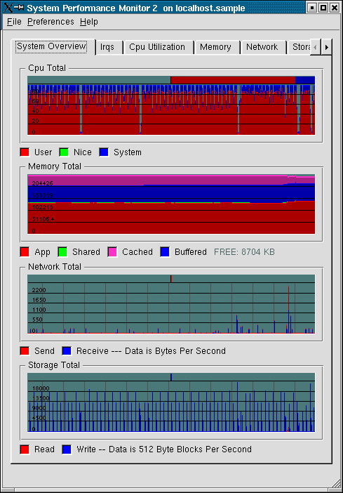
Task: Click the red User legend swatch
Action: point(25,152)
